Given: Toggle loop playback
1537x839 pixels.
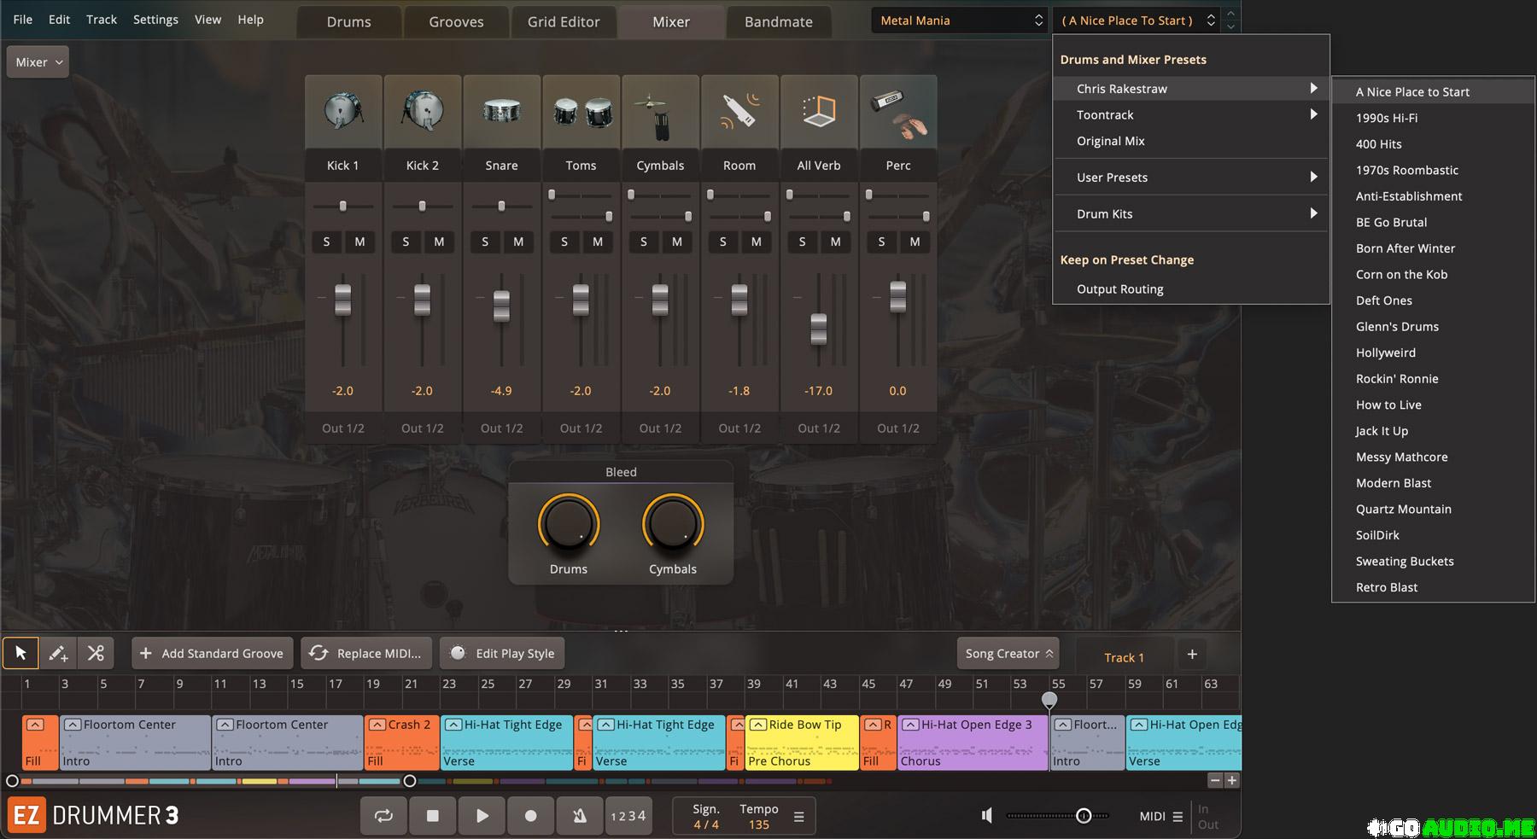Looking at the screenshot, I should click(x=383, y=816).
